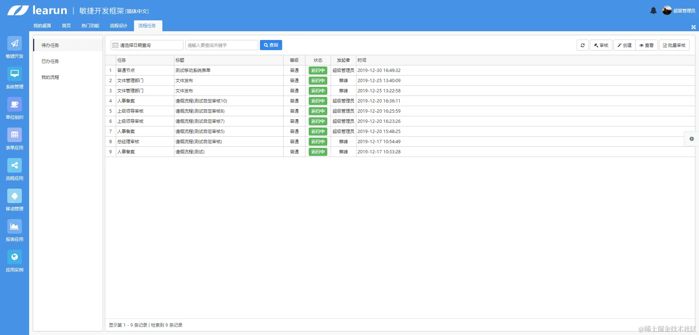
Task: Select the 普通节点 task cell
Action: click(x=145, y=70)
